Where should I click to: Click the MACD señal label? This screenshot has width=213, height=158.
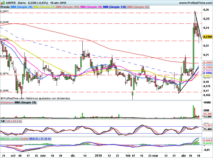point(10,139)
